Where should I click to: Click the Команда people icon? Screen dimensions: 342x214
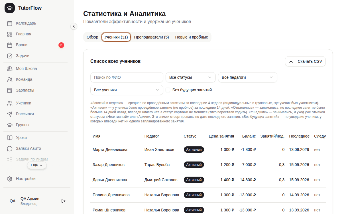(x=10, y=79)
